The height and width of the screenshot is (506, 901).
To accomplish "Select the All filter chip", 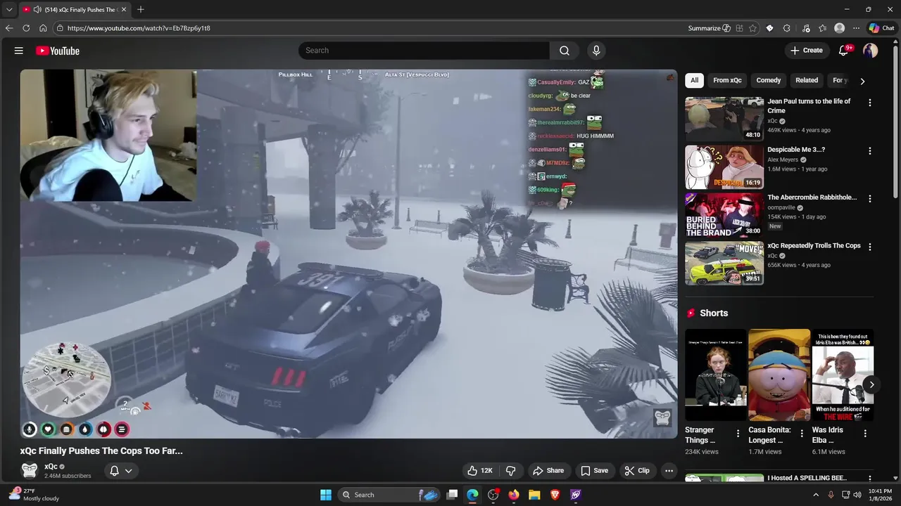I will point(694,80).
